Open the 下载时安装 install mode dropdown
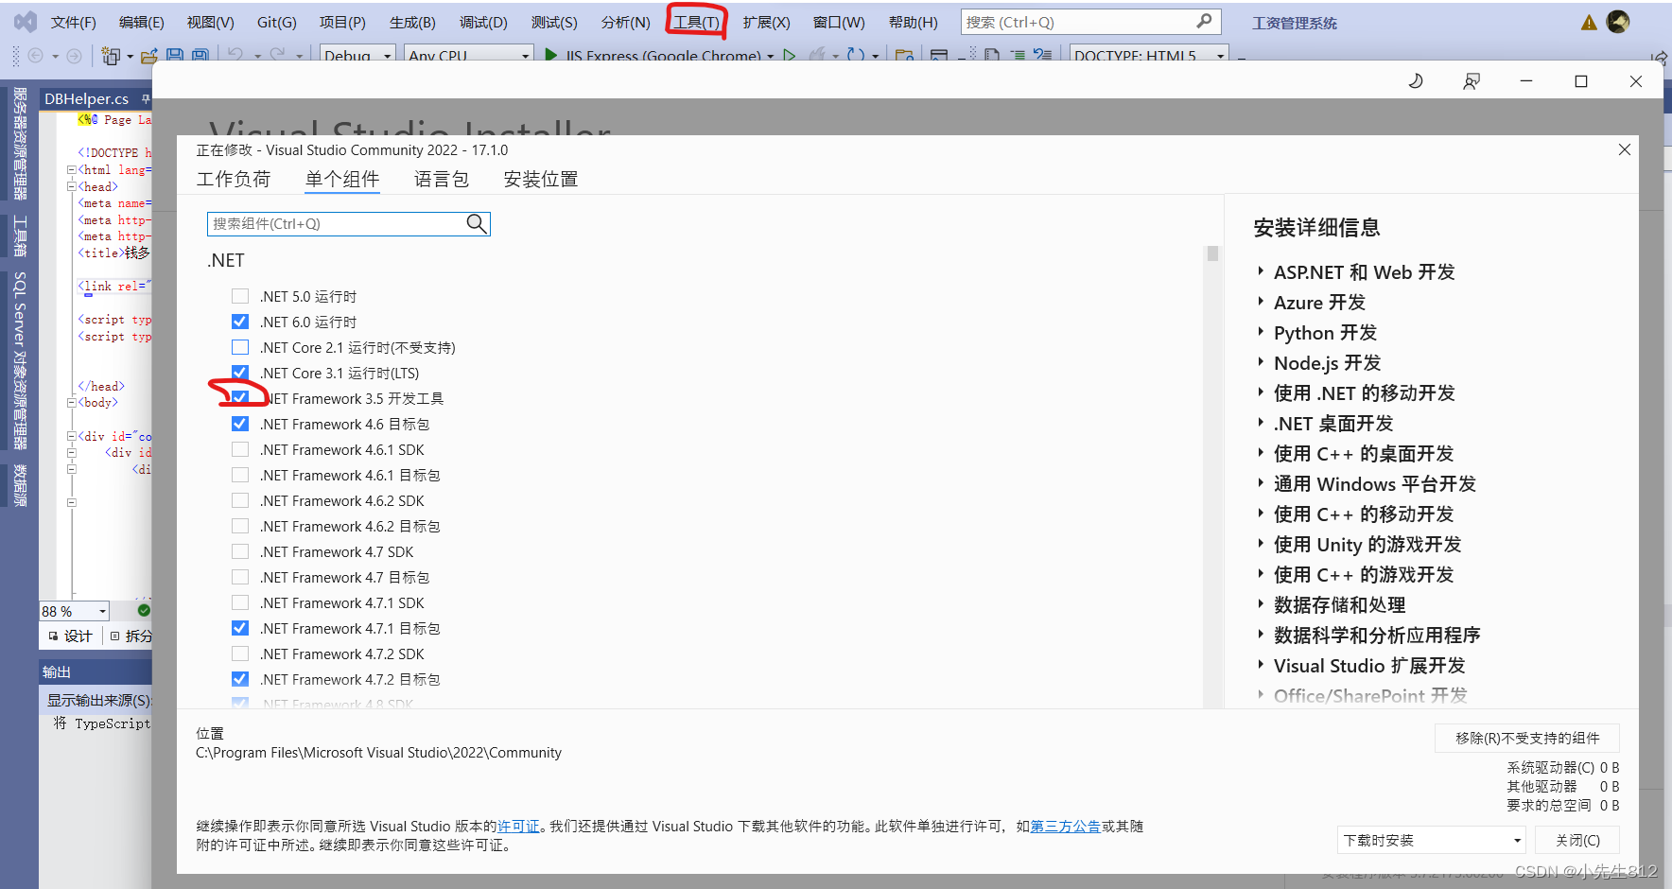 [x=1432, y=840]
